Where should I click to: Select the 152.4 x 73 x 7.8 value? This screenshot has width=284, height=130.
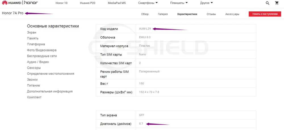[x=149, y=92]
